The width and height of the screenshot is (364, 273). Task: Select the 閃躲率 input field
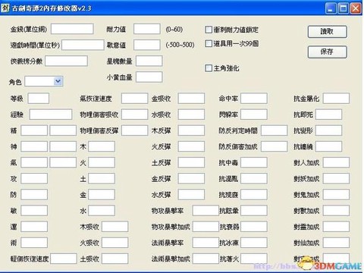pyautogui.click(x=254, y=115)
